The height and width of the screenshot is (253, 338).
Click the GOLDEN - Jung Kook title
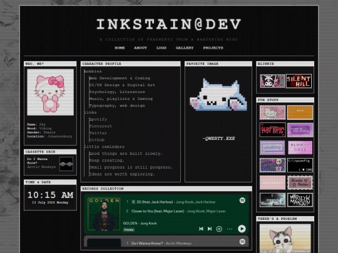click(140, 223)
